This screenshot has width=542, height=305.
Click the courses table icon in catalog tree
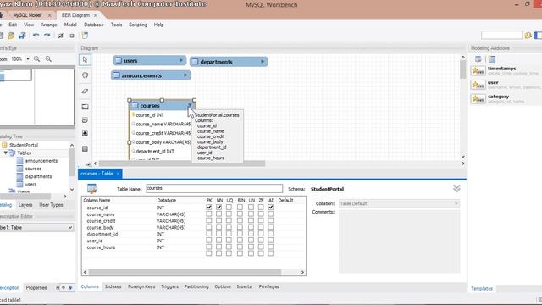click(x=19, y=169)
